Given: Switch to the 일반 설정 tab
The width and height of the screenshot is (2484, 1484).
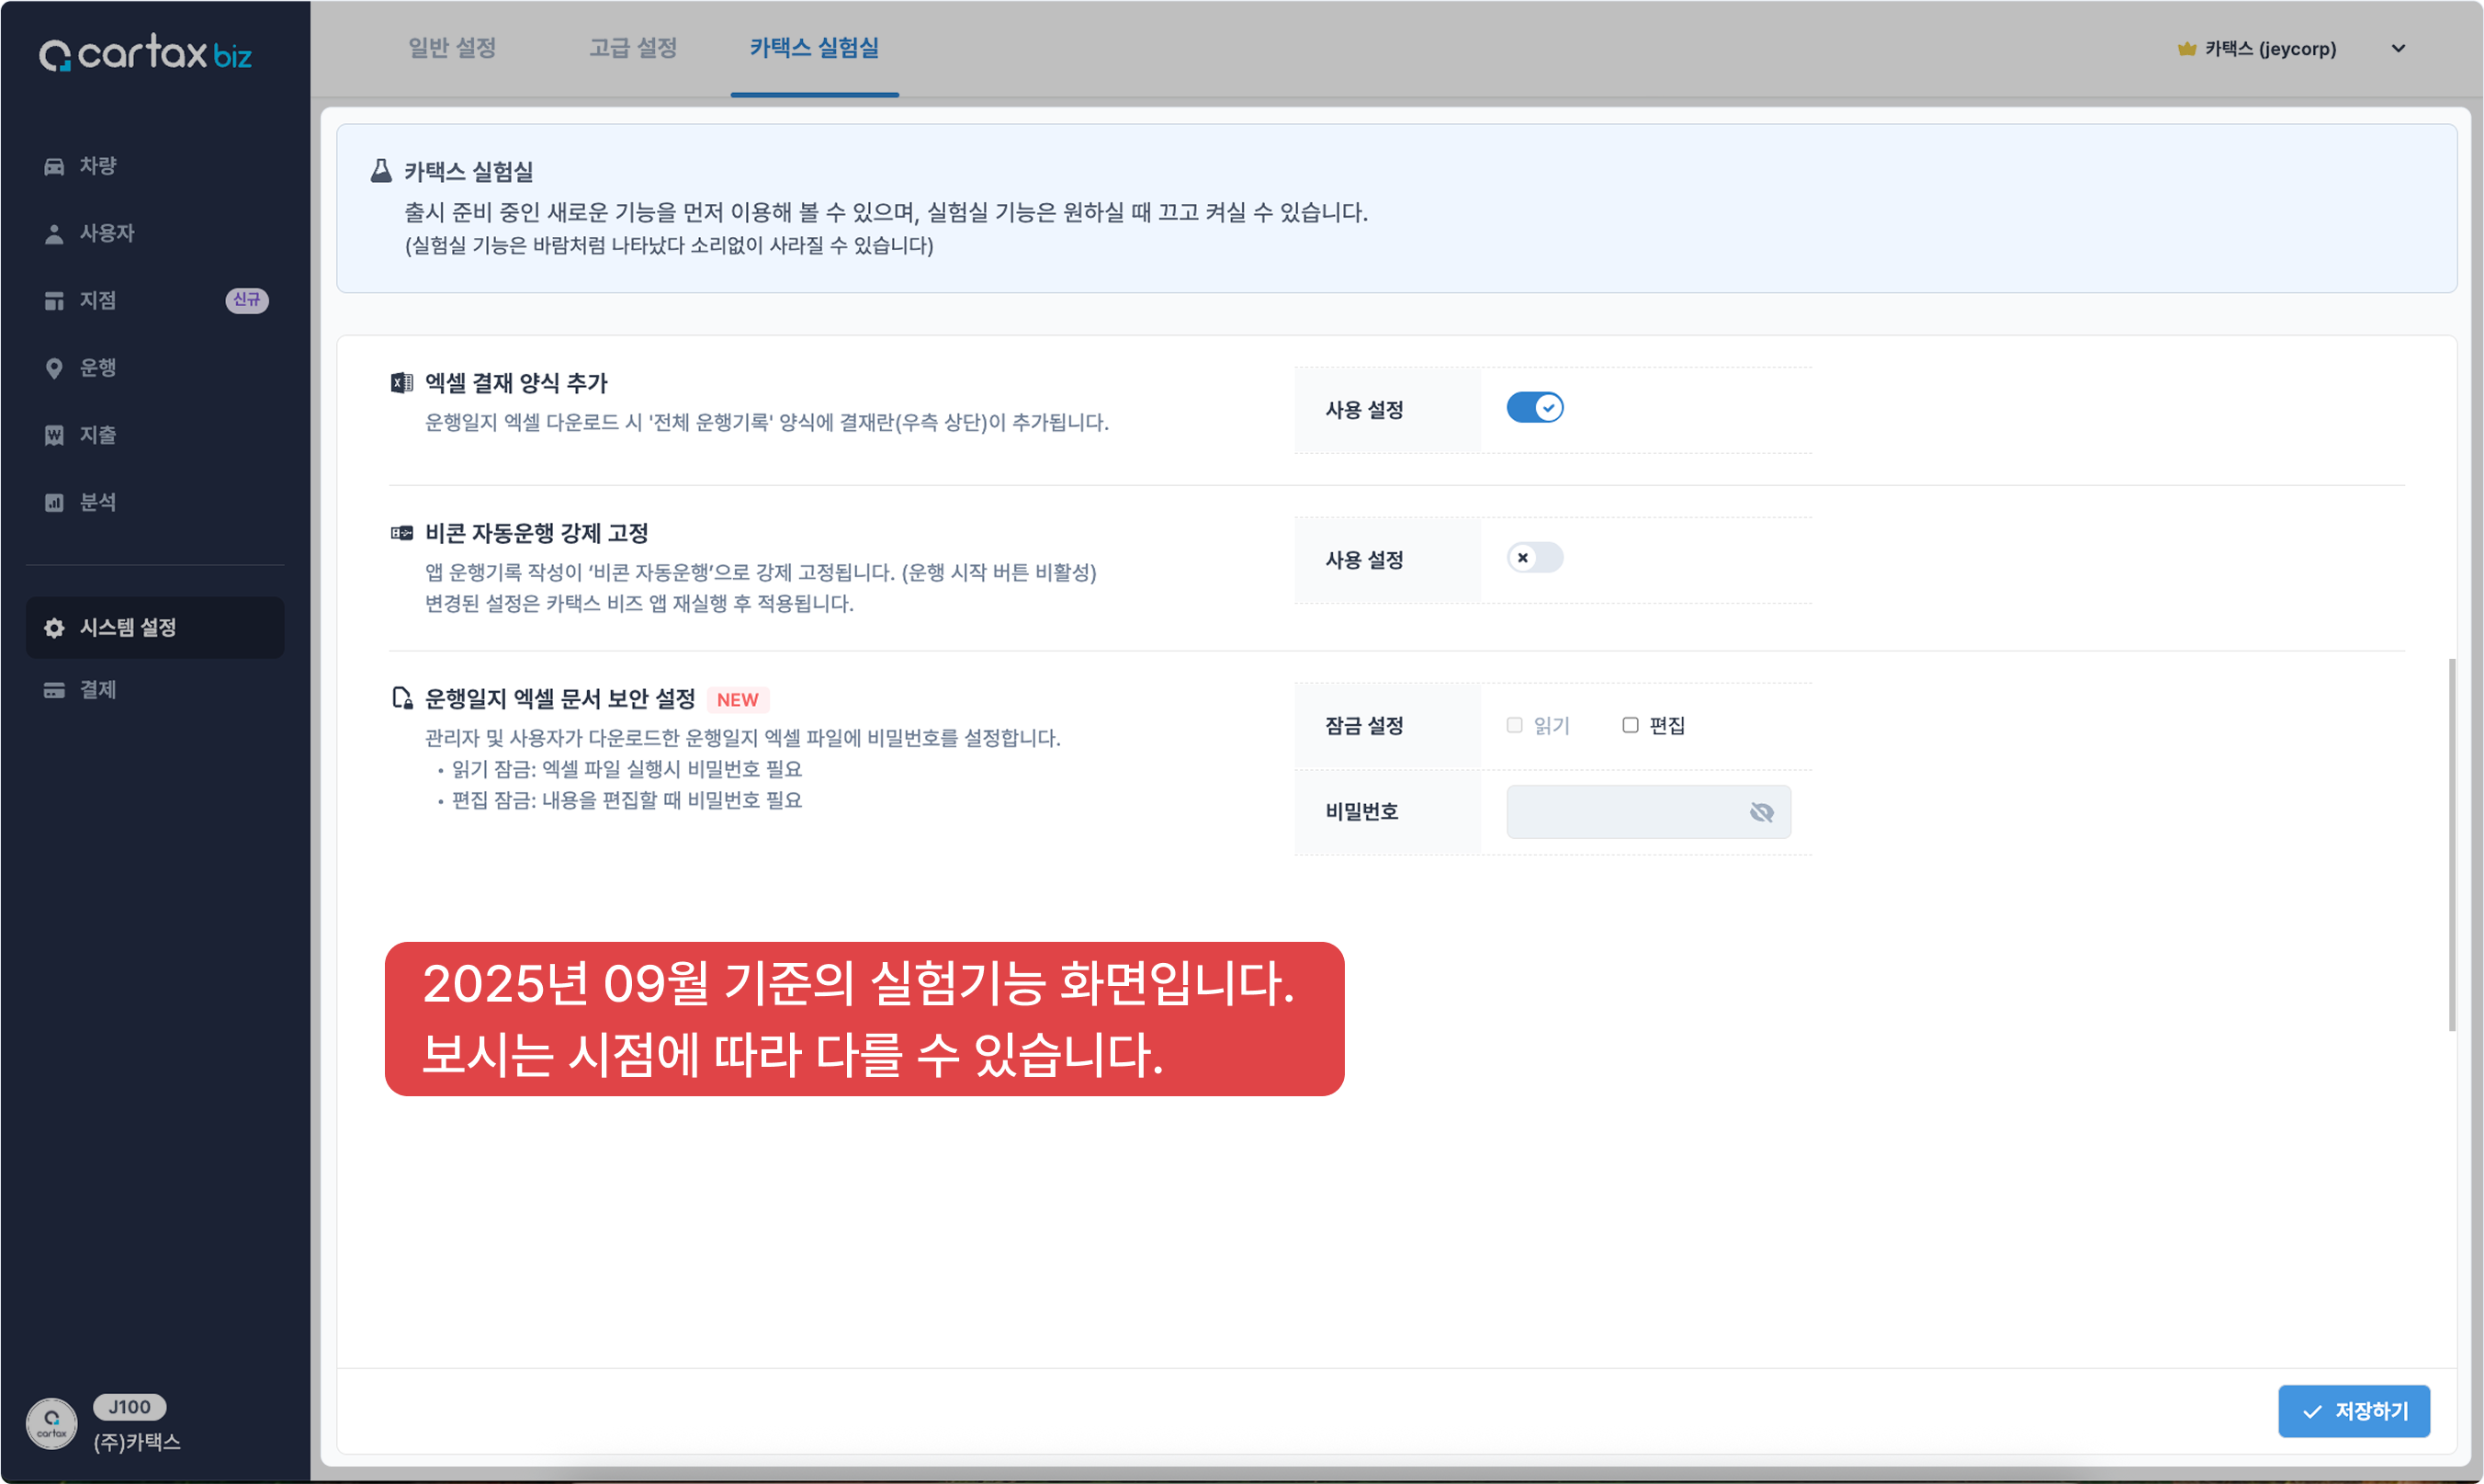Looking at the screenshot, I should tap(452, 48).
